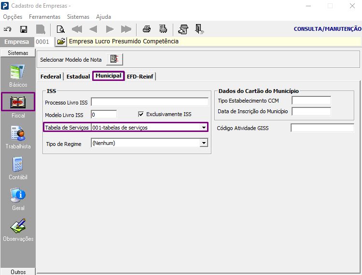Toggle the Exclusivamente ISS checkbox
362x275 pixels.
click(141, 114)
